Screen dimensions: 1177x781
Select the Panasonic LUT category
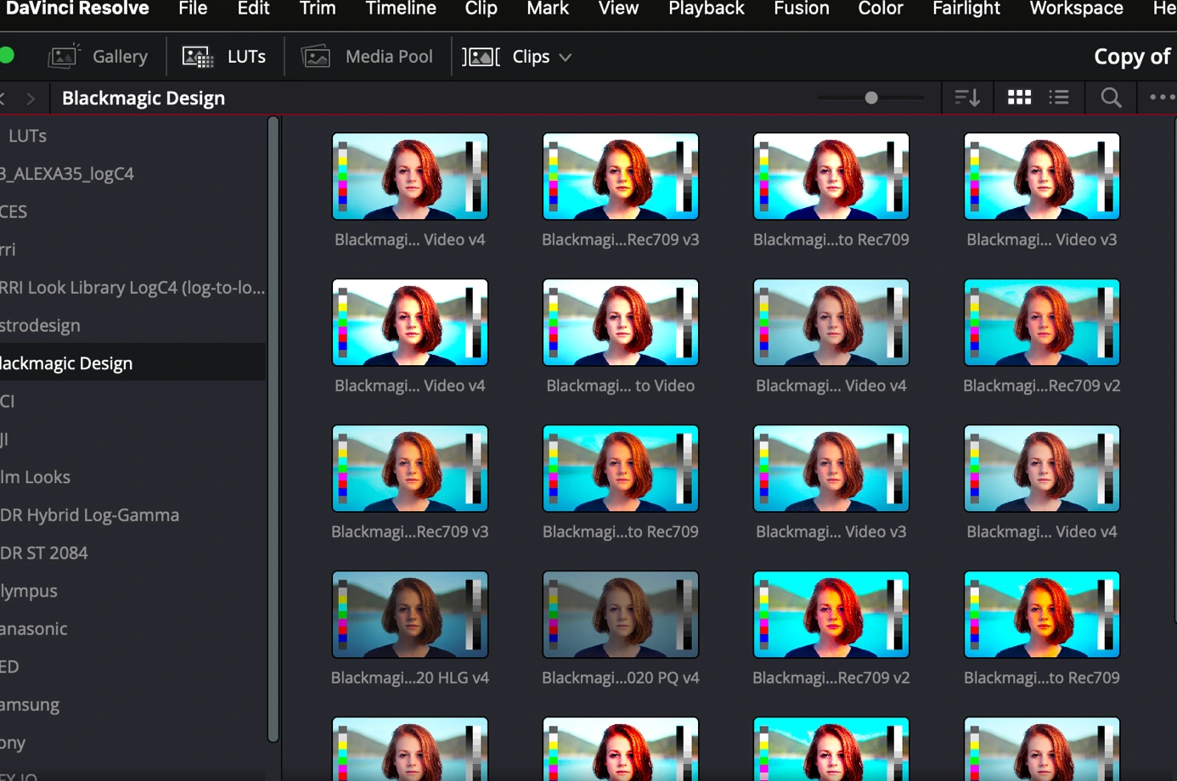pos(34,628)
